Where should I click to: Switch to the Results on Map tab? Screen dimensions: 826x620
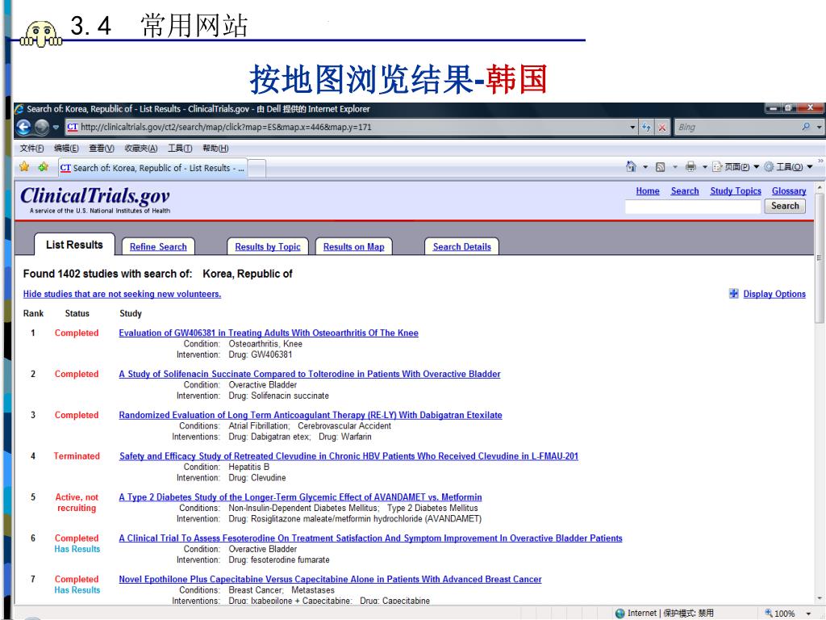[353, 247]
